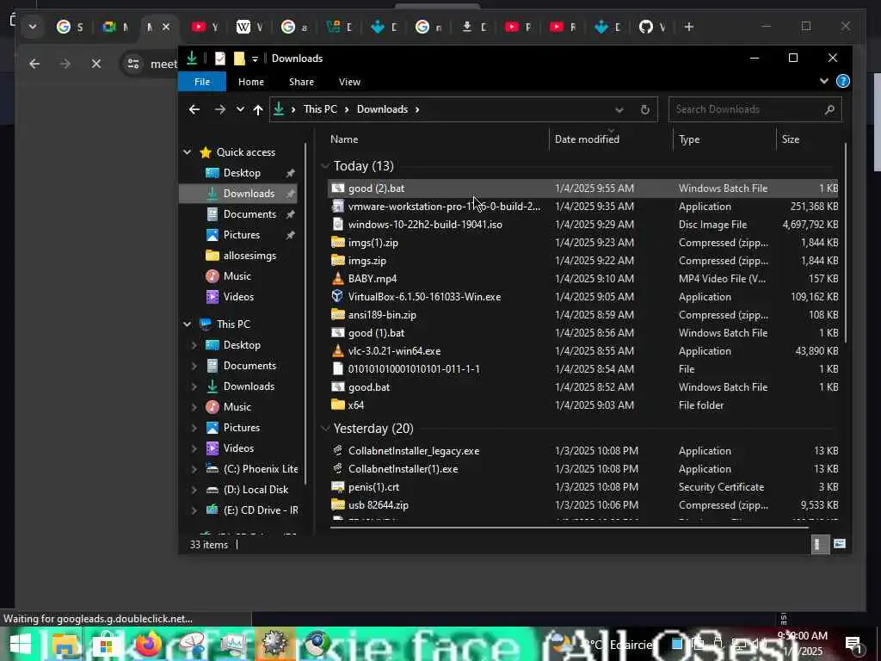Image resolution: width=881 pixels, height=661 pixels.
Task: Open Quick Access Toolbar customize dropdown
Action: coord(255,59)
